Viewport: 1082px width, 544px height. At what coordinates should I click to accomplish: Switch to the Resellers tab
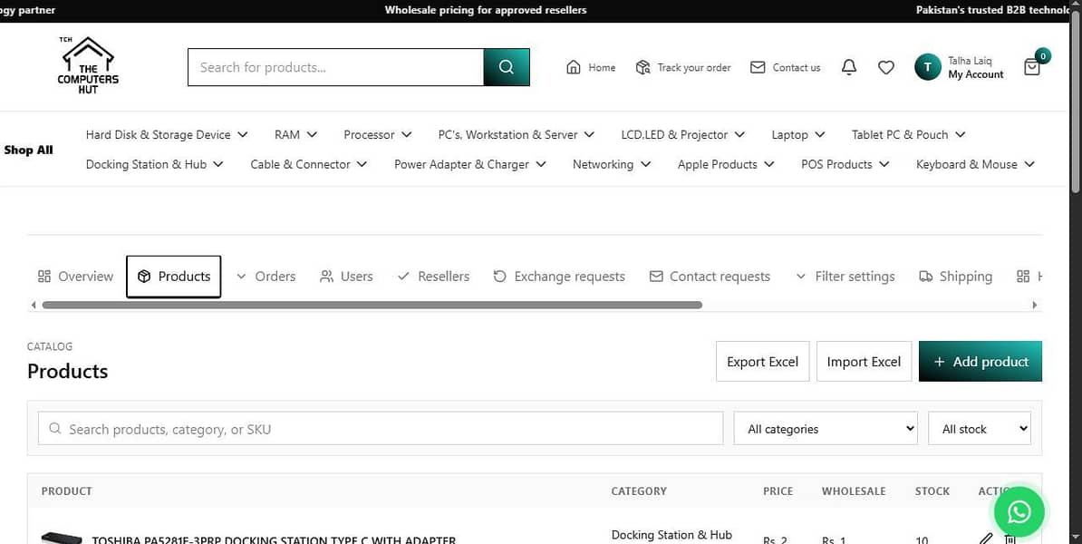click(x=433, y=277)
